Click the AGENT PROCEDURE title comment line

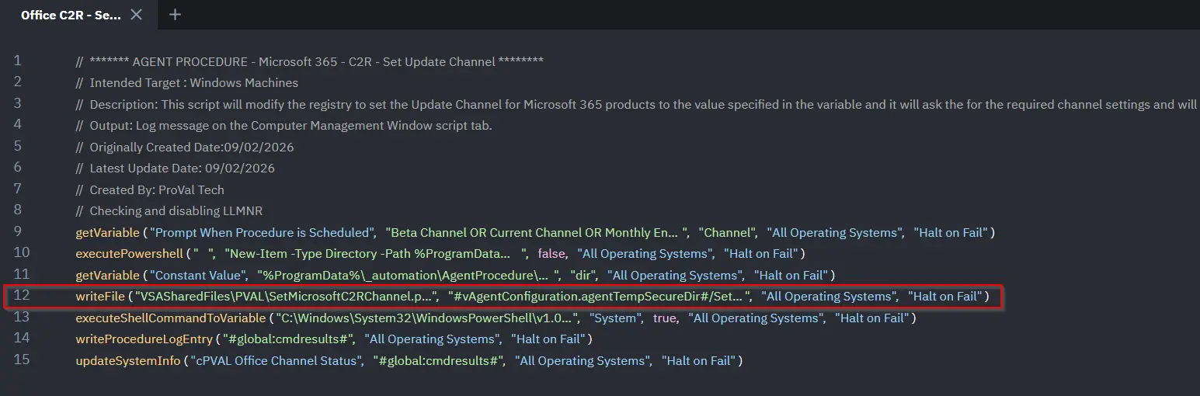tap(309, 62)
